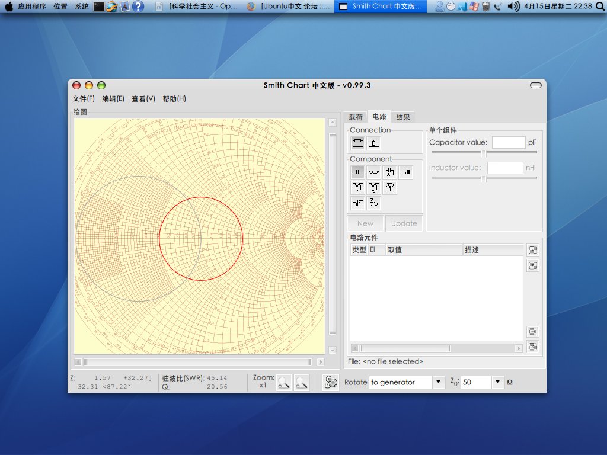Screen dimensions: 607x455
Task: Click the impedance readout '+32.27j'
Action: pos(138,378)
